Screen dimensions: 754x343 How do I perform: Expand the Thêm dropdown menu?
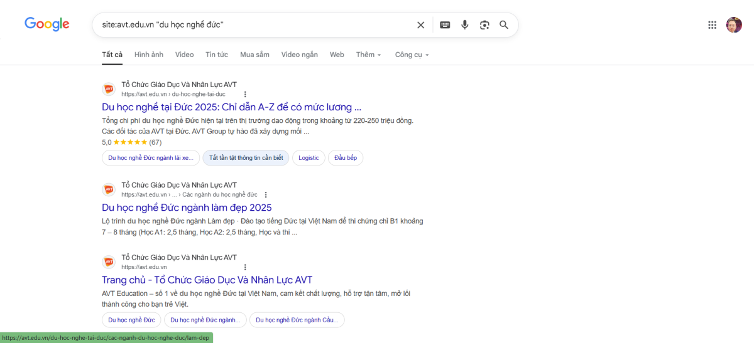[369, 55]
